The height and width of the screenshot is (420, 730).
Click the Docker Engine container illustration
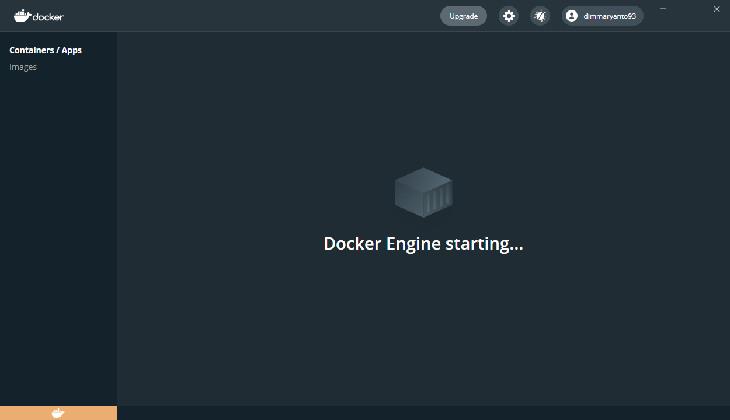423,194
